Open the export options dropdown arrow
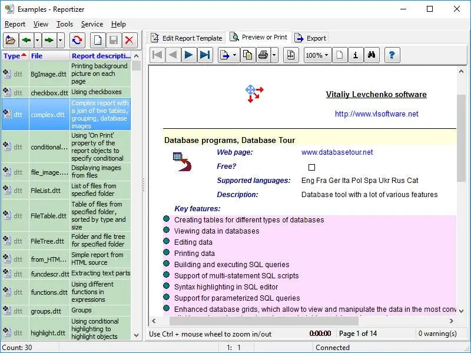 (x=234, y=55)
